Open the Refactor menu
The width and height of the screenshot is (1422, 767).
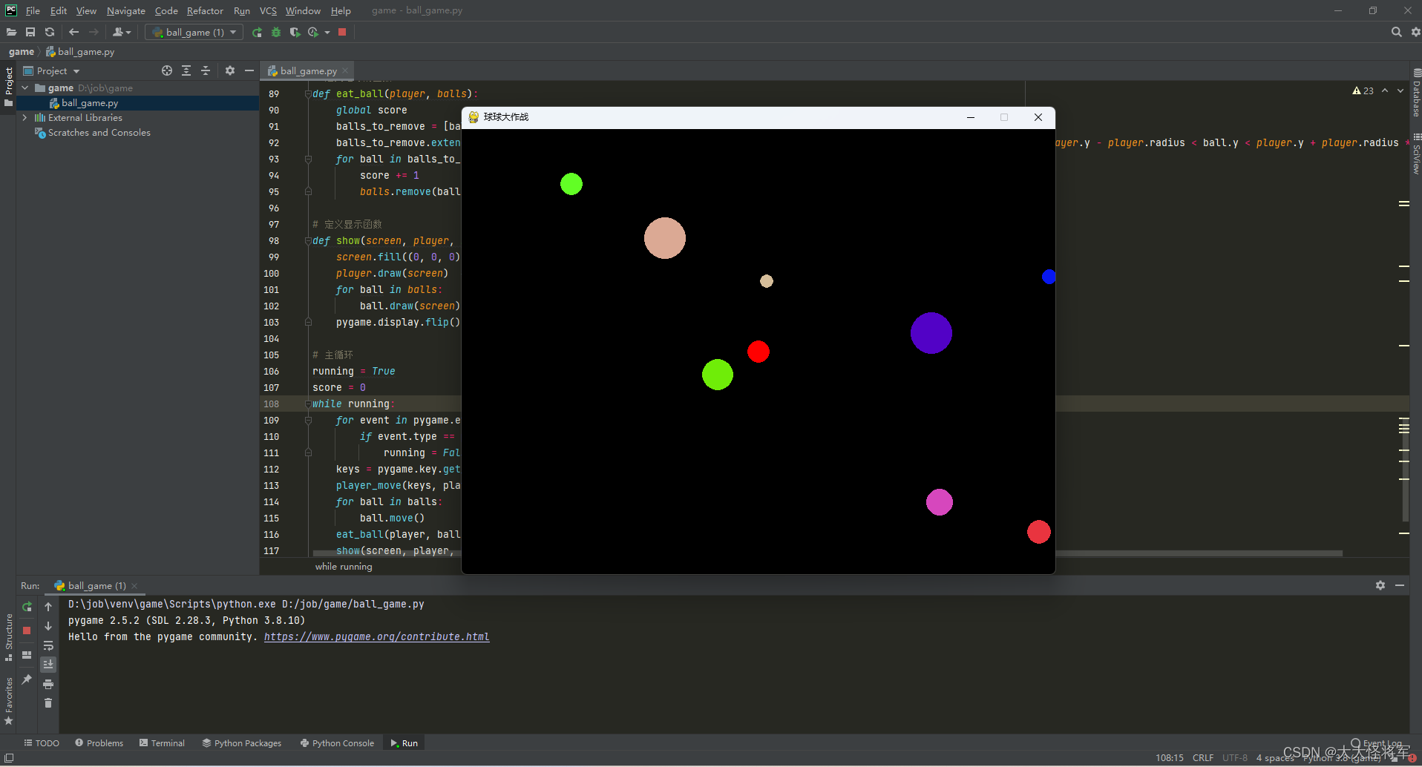pyautogui.click(x=205, y=10)
